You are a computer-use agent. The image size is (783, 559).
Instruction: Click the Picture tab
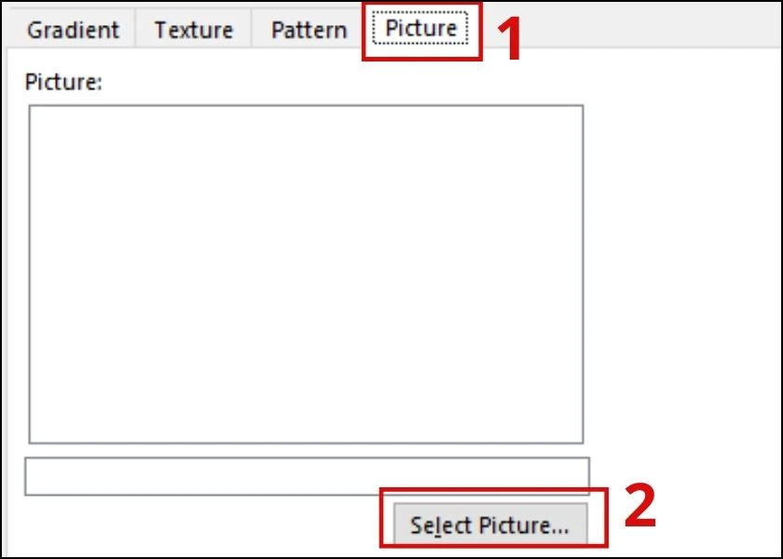(421, 29)
